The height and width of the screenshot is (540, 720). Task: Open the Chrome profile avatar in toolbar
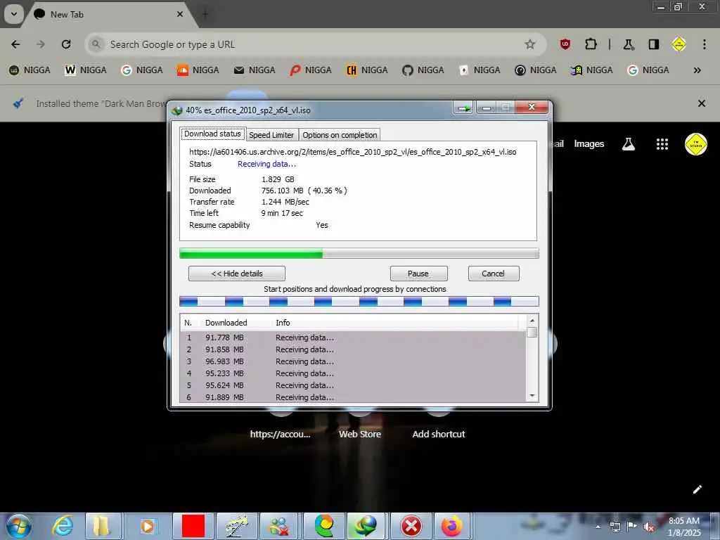point(679,44)
